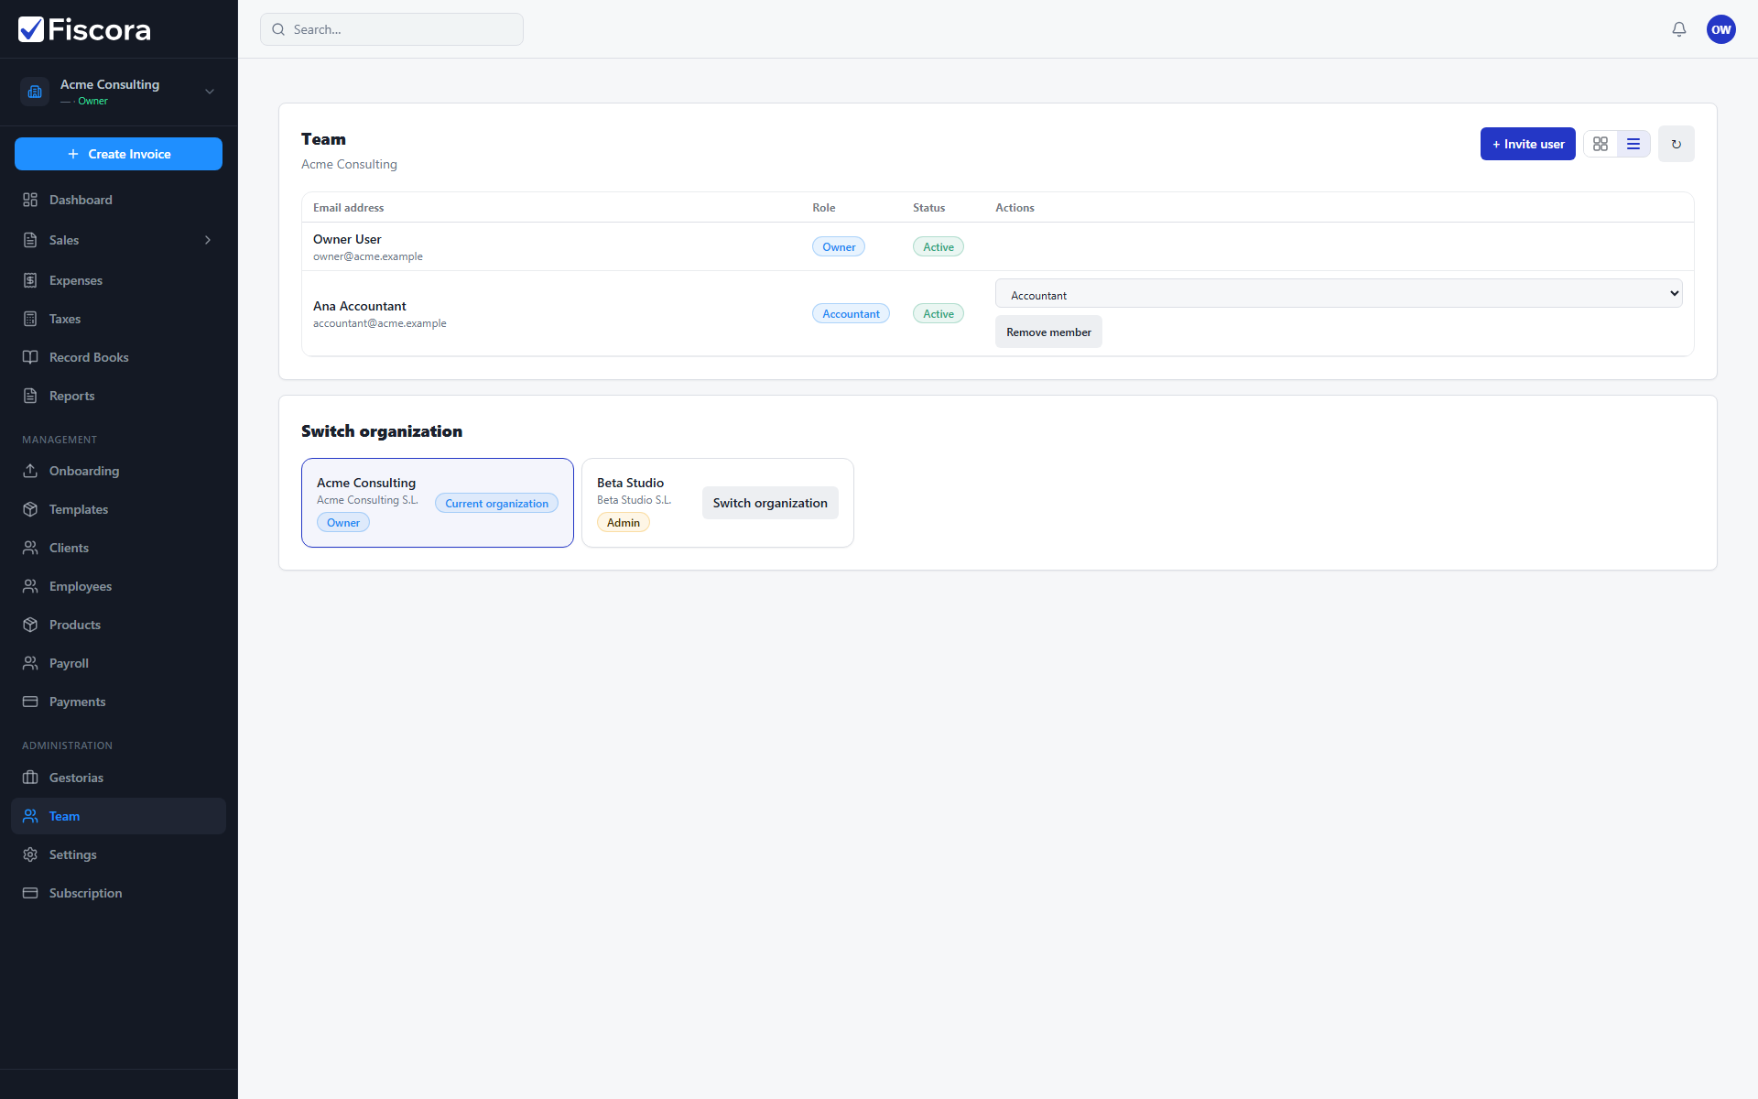Screen dimensions: 1758x1099
Task: Click the Payroll people icon
Action: [30, 663]
